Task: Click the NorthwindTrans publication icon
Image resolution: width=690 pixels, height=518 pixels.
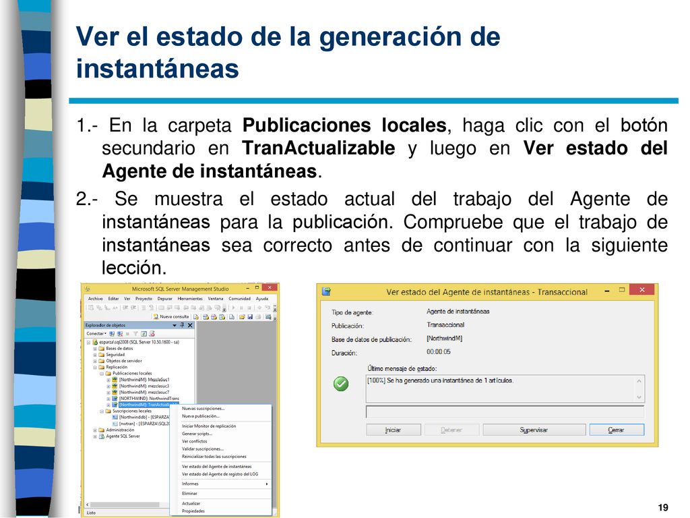Action: pyautogui.click(x=115, y=398)
